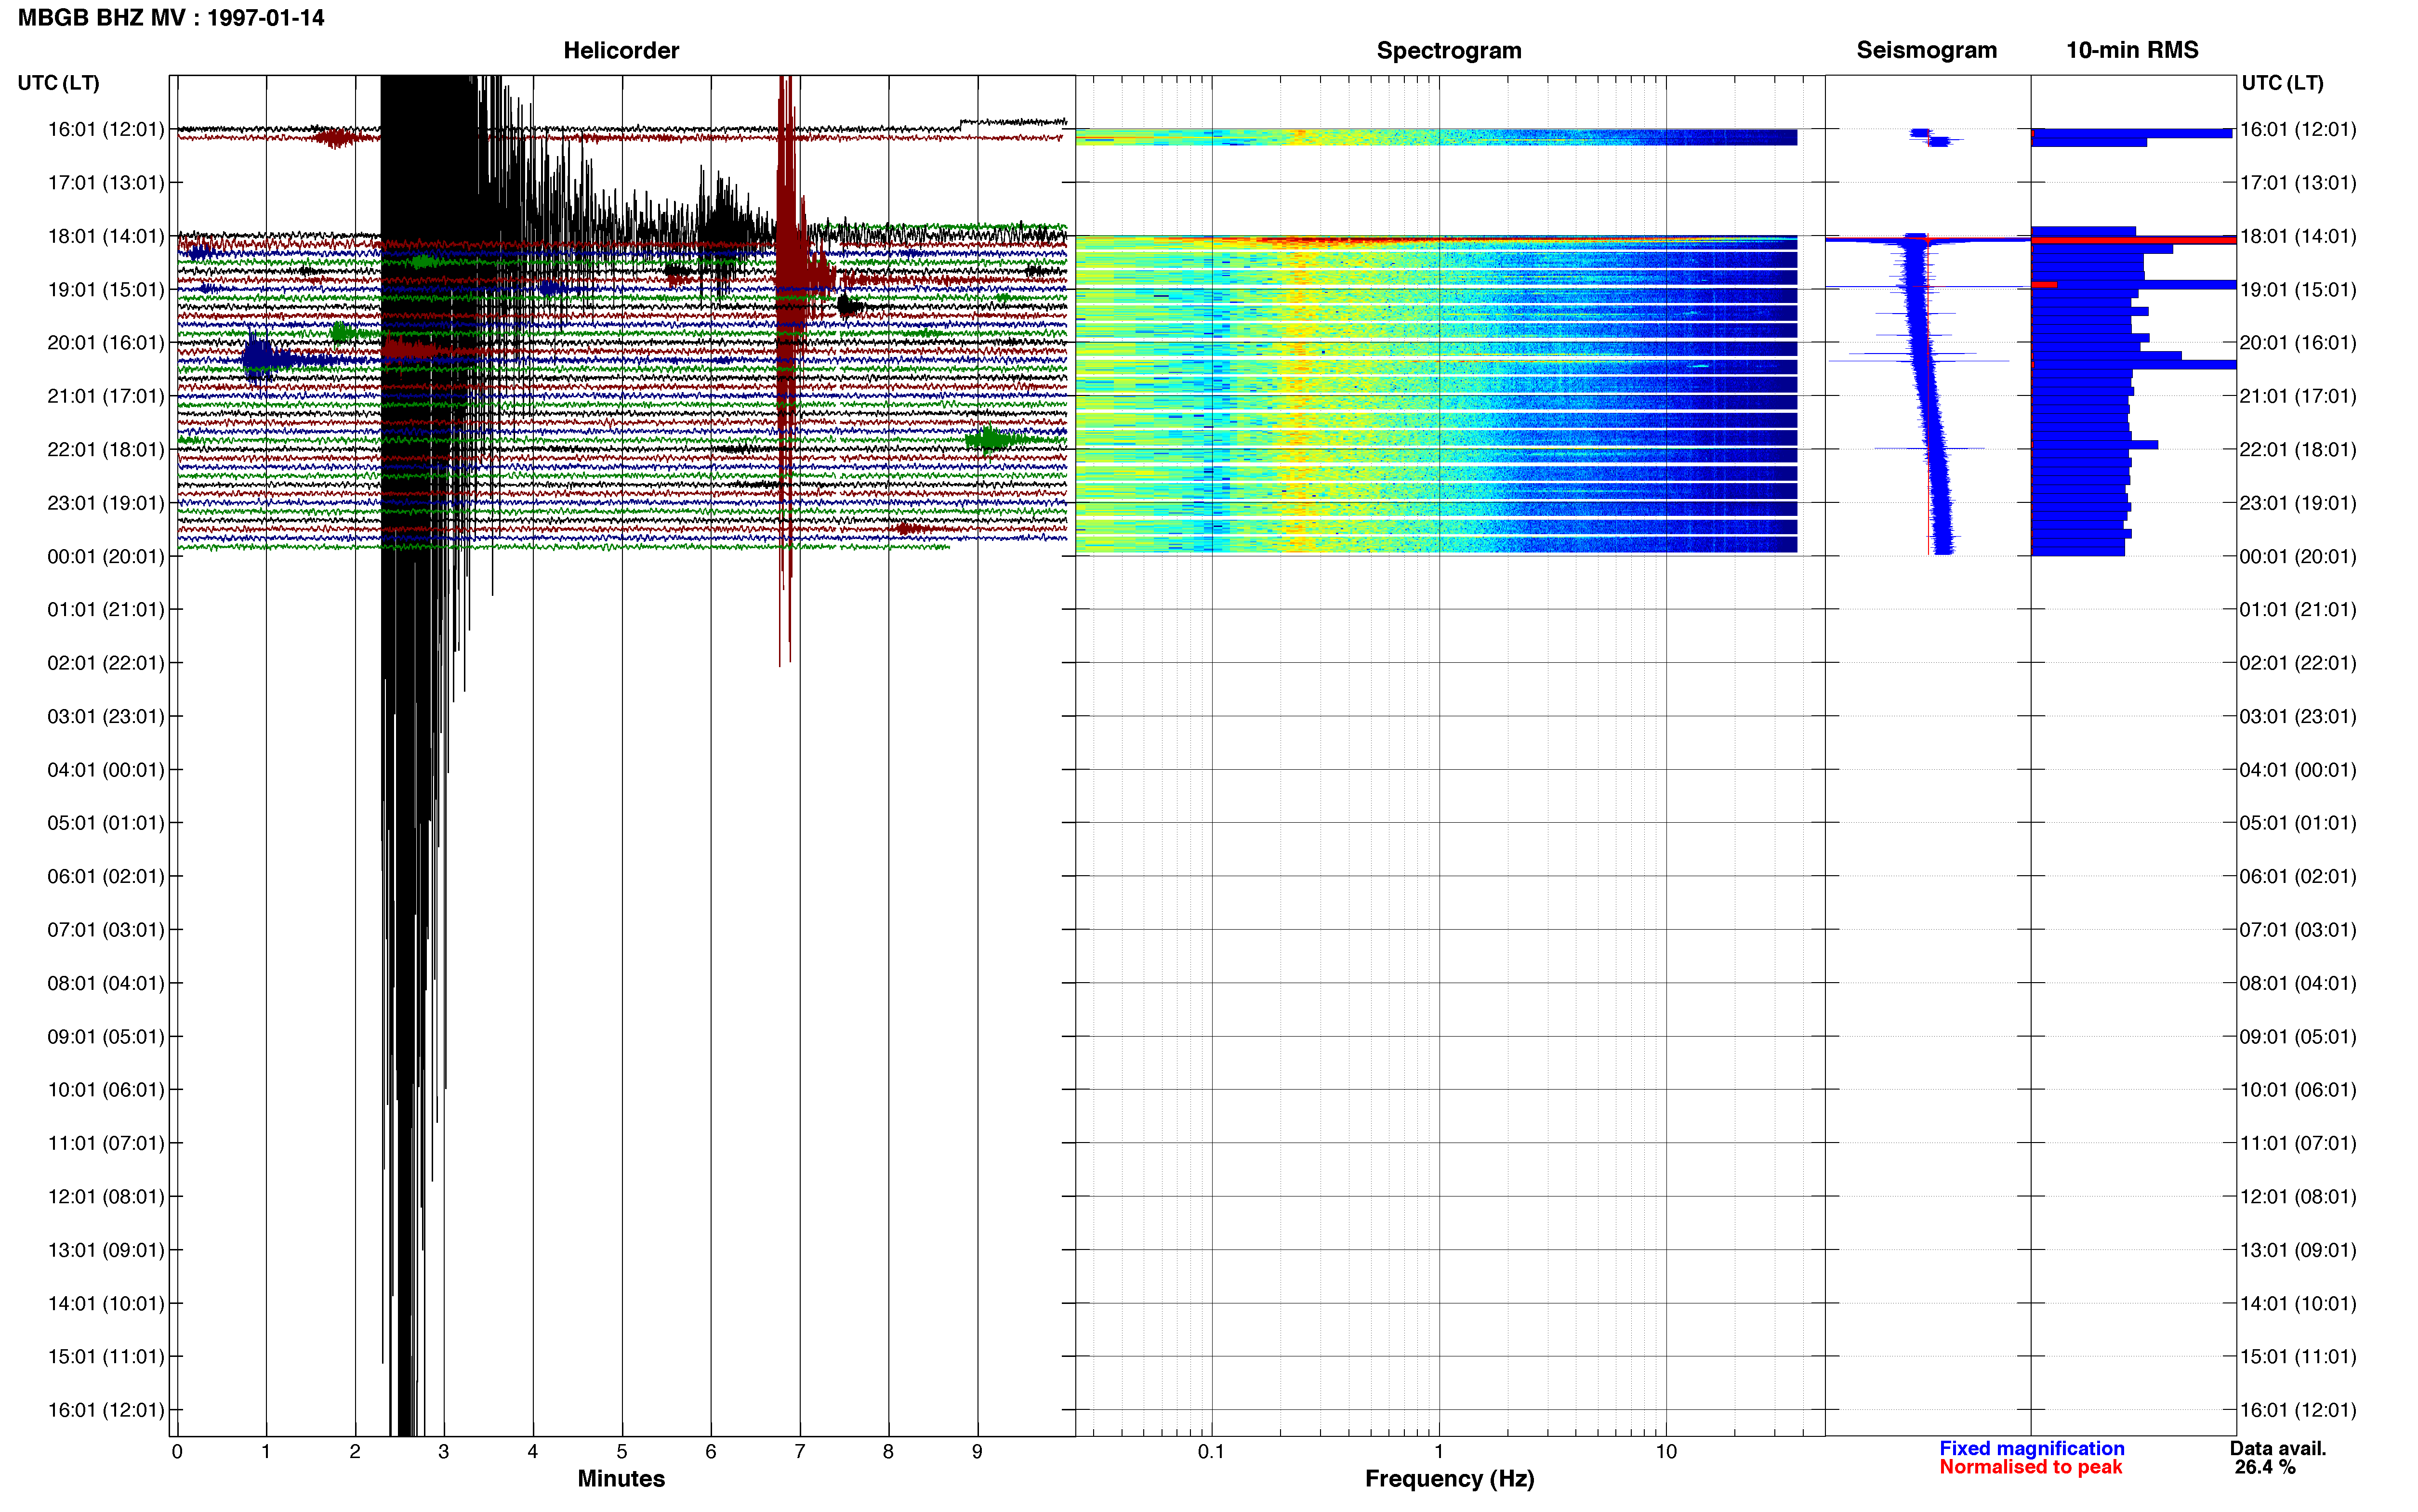Click left time label '20:01 (16:01)'
2418x1512 pixels.
pos(105,343)
